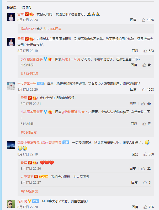Like 走过春季一半's comment with 1008 likes
The width and height of the screenshot is (159, 210).
148,90
